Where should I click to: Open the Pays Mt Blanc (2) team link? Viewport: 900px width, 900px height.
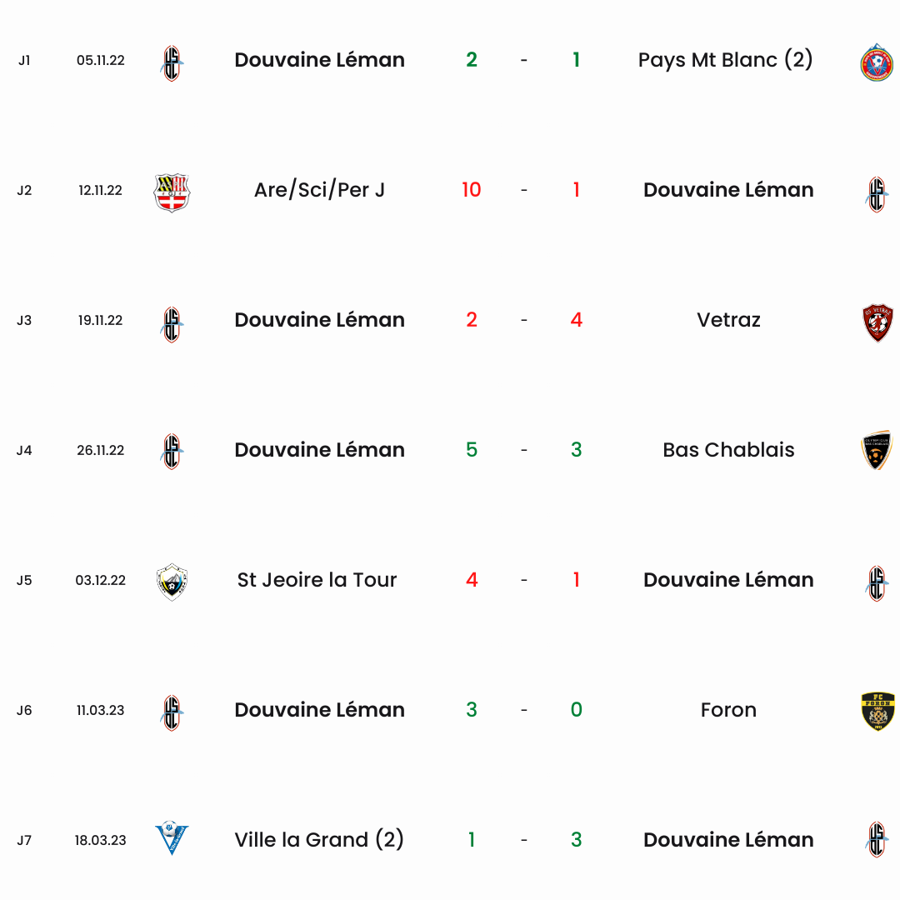[x=726, y=60]
